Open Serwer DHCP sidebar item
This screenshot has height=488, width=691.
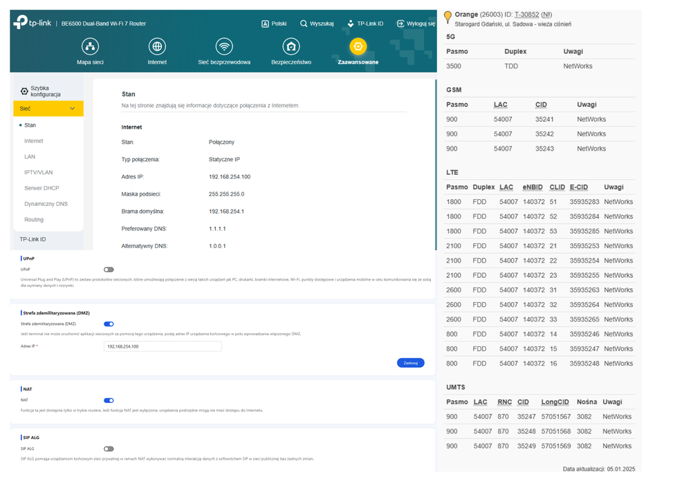coord(42,188)
